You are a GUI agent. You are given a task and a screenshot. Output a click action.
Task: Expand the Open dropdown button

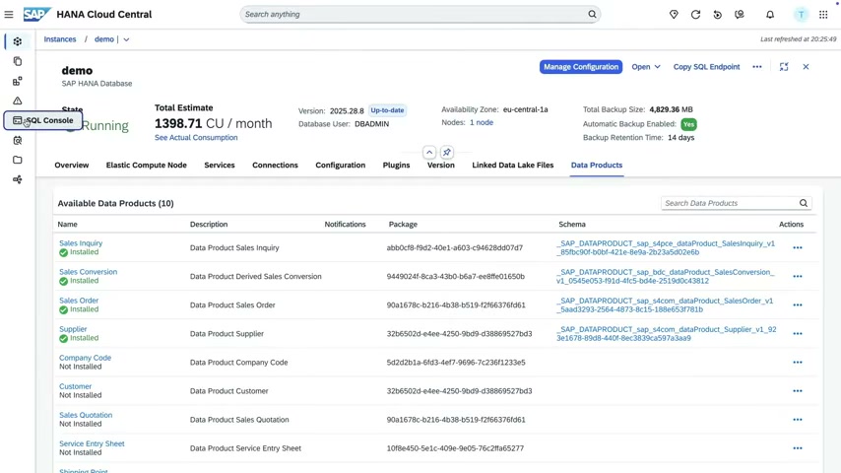point(646,67)
